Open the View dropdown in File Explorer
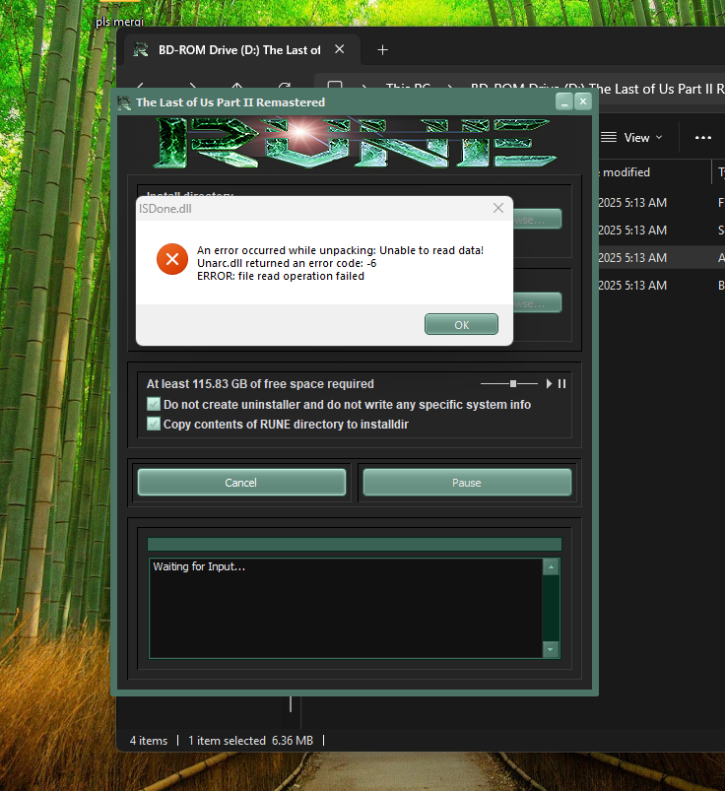This screenshot has height=791, width=725. 643,138
